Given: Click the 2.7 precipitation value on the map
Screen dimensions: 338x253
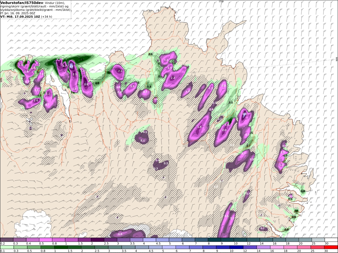Looking at the screenshot, I should [x=64, y=66].
